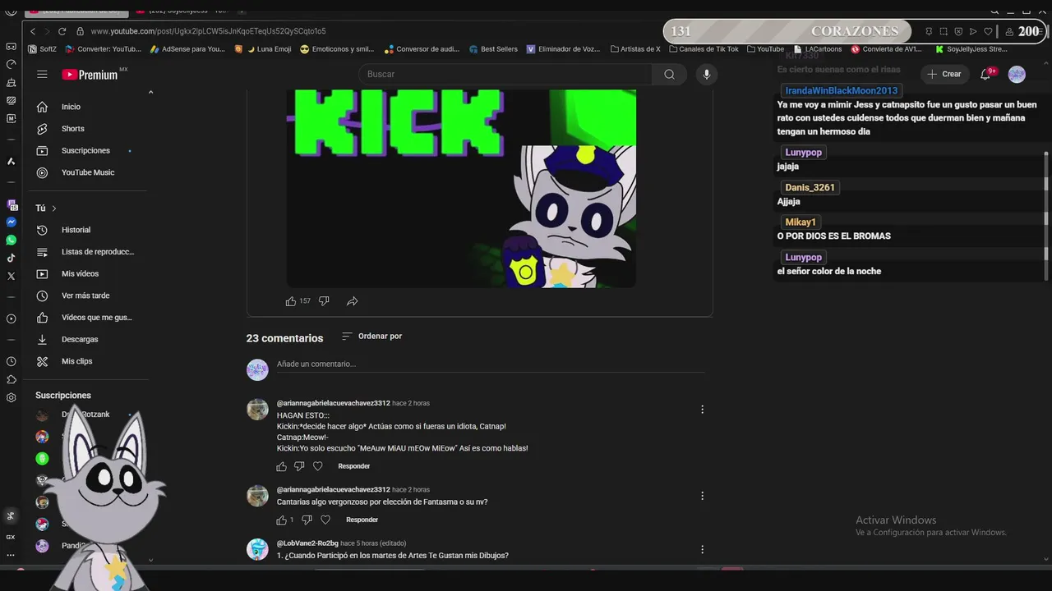
Task: Open the Artistas de X bookmark folder
Action: 634,49
